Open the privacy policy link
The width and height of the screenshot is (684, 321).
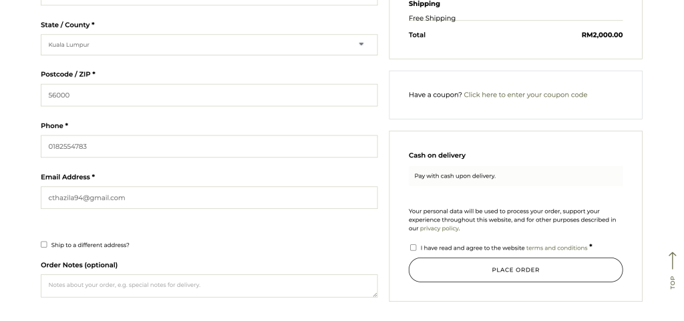click(x=440, y=228)
